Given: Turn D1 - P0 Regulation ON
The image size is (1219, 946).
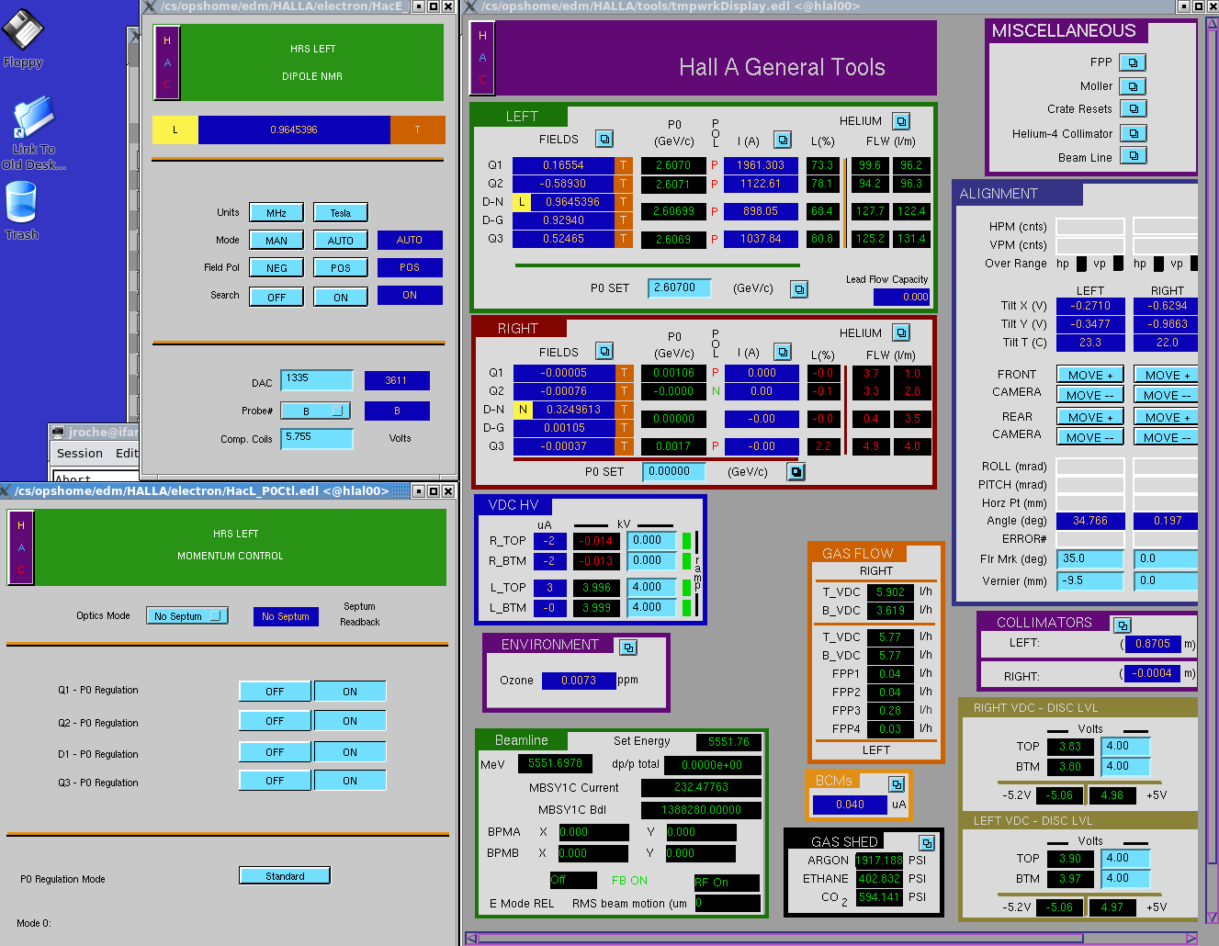Looking at the screenshot, I should tap(350, 752).
